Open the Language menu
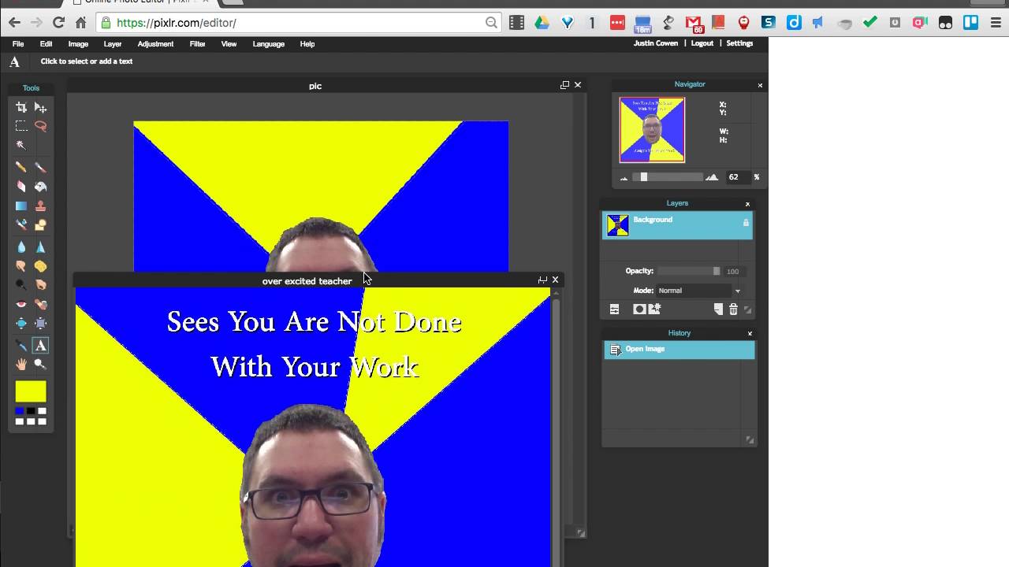This screenshot has height=567, width=1009. (x=268, y=44)
